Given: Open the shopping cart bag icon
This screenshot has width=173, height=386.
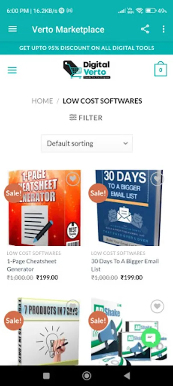Looking at the screenshot, I should [161, 69].
